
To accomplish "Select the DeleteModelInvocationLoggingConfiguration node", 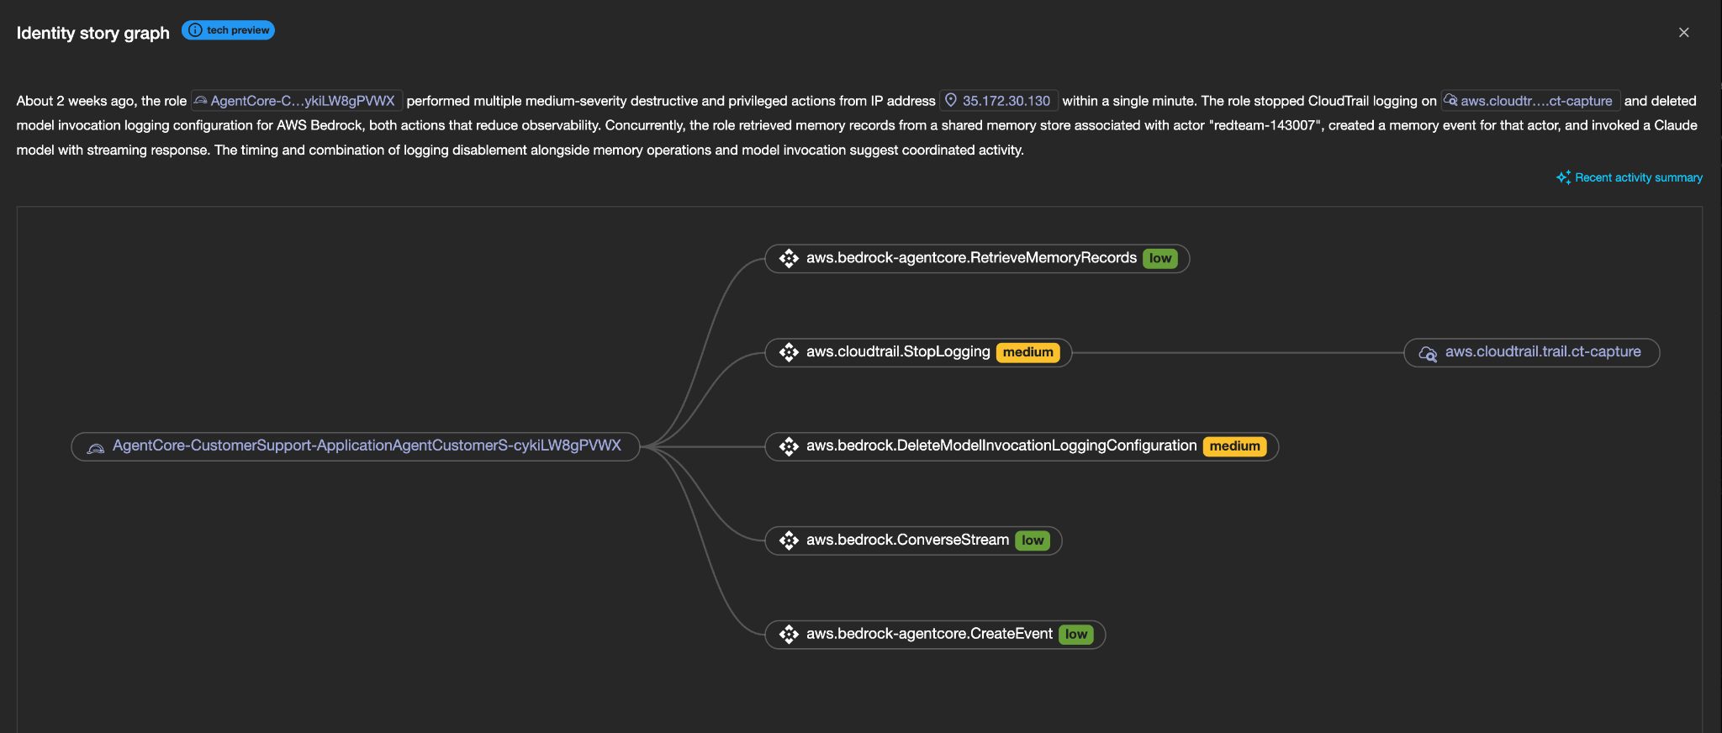I will [x=1022, y=447].
